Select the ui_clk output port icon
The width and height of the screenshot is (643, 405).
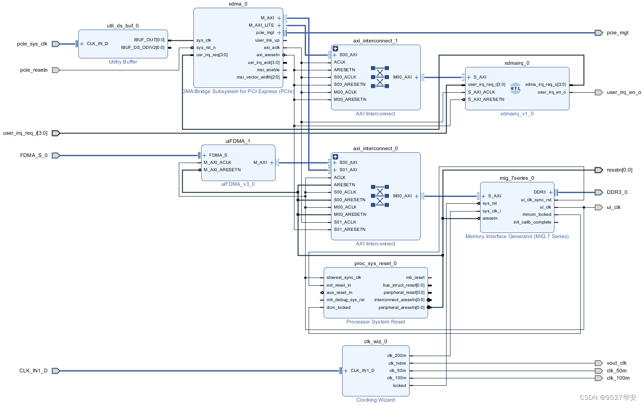599,207
